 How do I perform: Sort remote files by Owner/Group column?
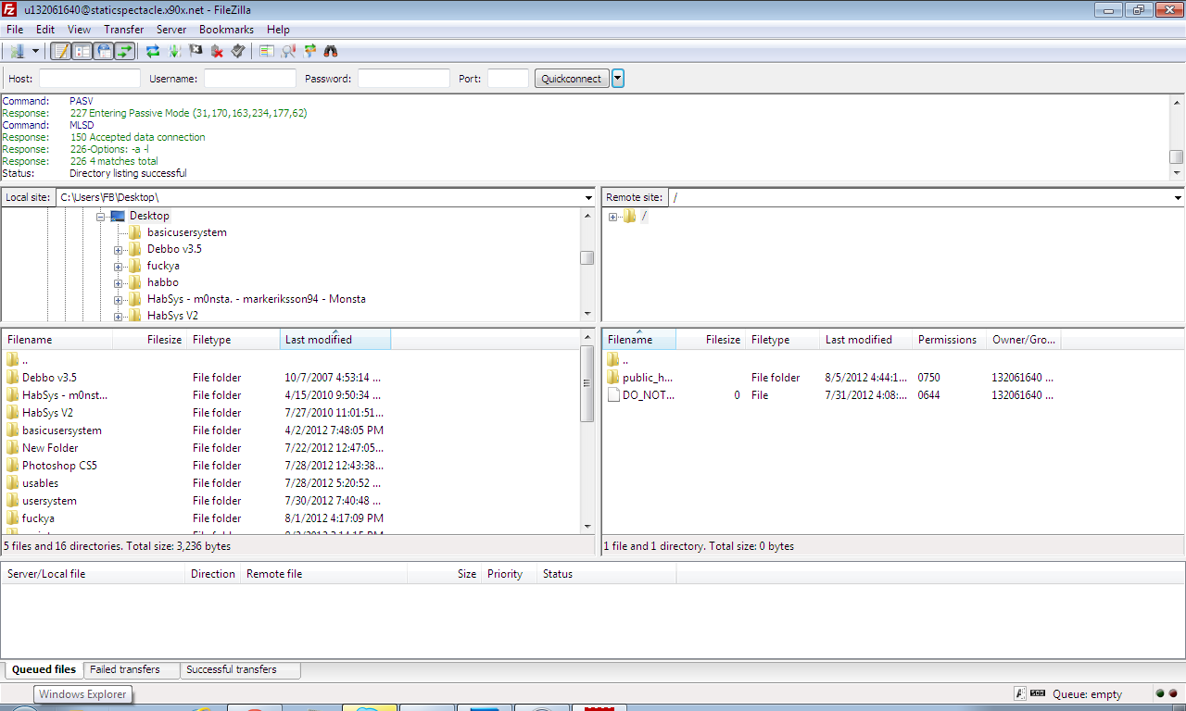(x=1024, y=340)
